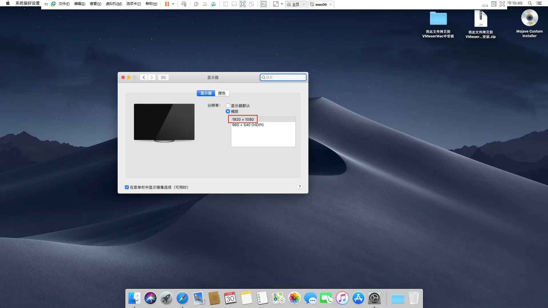Click the take snapshot clock icon
548x308 pixels.
196,4
